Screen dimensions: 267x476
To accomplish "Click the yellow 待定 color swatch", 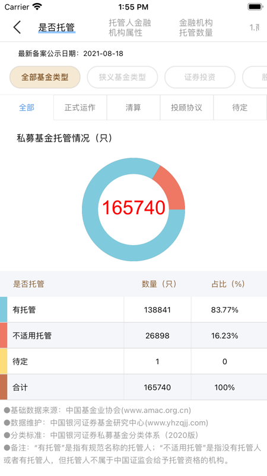I will click(x=4, y=361).
